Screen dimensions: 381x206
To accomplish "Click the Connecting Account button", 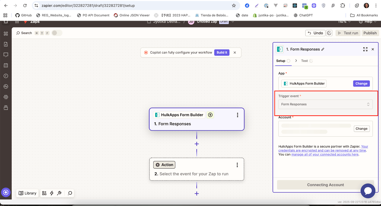I will 325,185.
